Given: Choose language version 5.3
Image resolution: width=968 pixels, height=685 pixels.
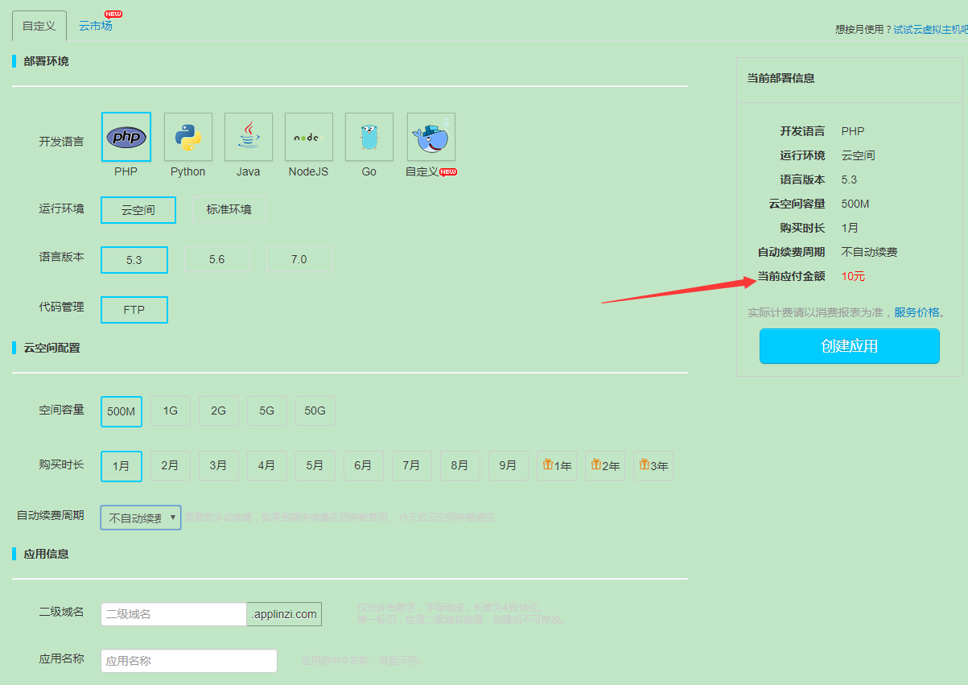Looking at the screenshot, I should tap(134, 260).
